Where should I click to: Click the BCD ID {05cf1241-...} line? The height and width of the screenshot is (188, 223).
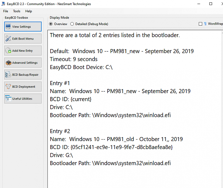coord(111,147)
